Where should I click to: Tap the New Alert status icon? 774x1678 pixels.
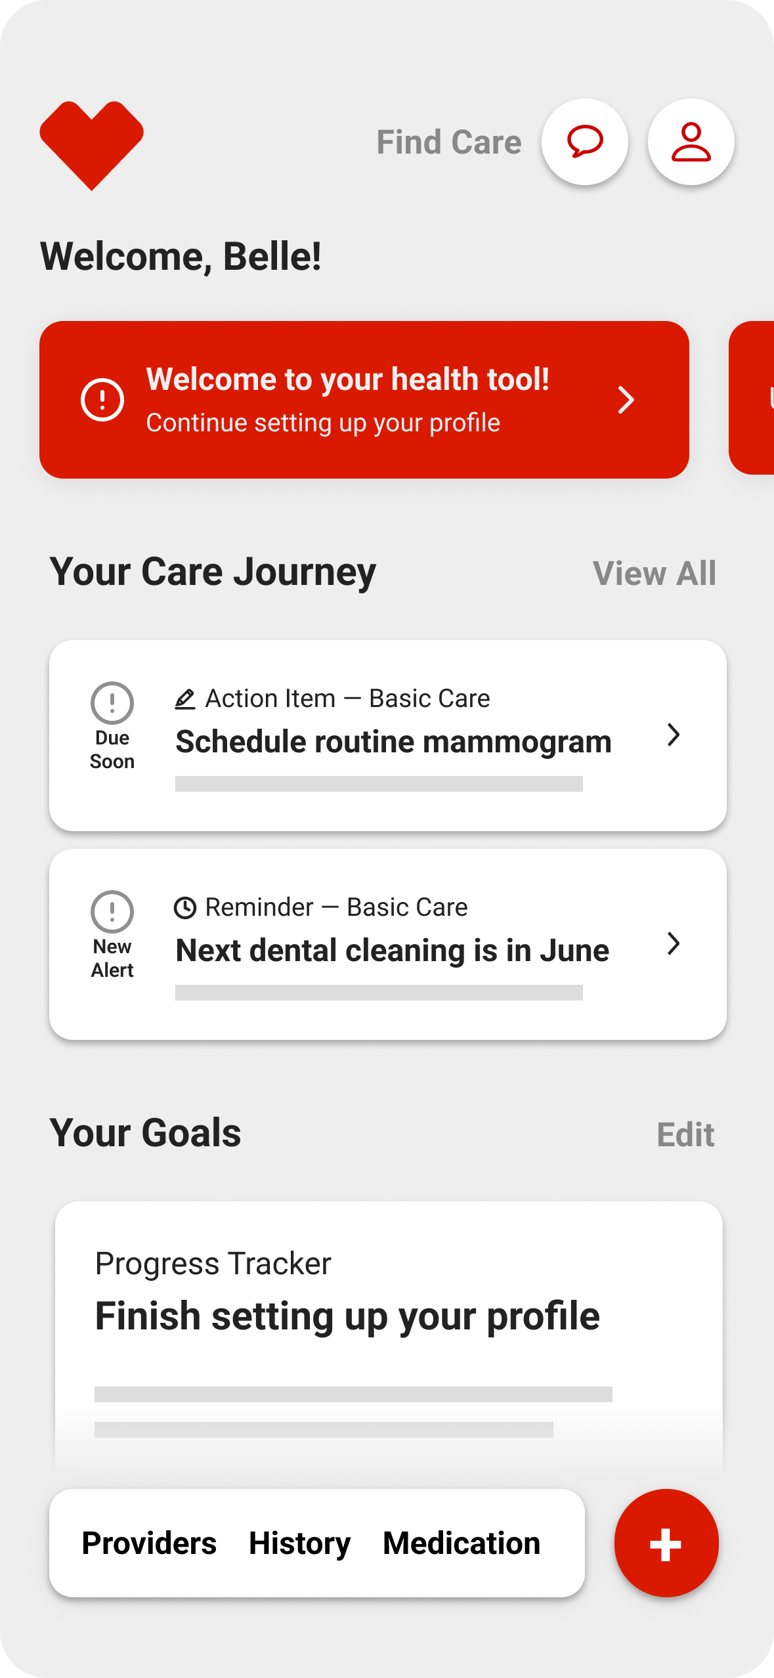(112, 912)
